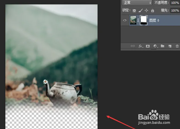Open the fx layer style menu
This screenshot has width=180, height=129.
click(x=141, y=46)
